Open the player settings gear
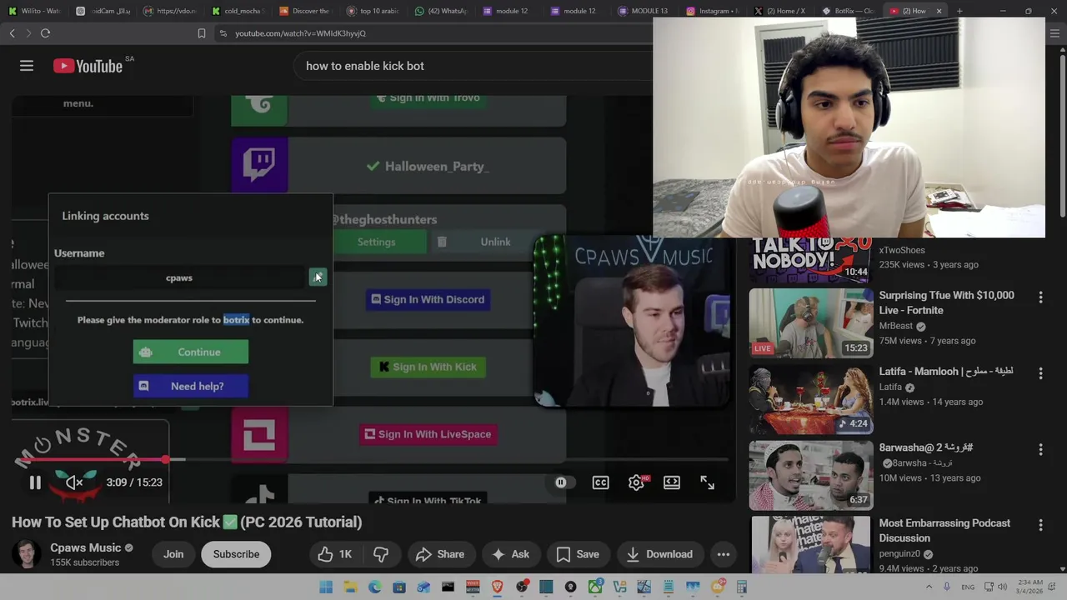This screenshot has height=600, width=1067. pyautogui.click(x=636, y=482)
